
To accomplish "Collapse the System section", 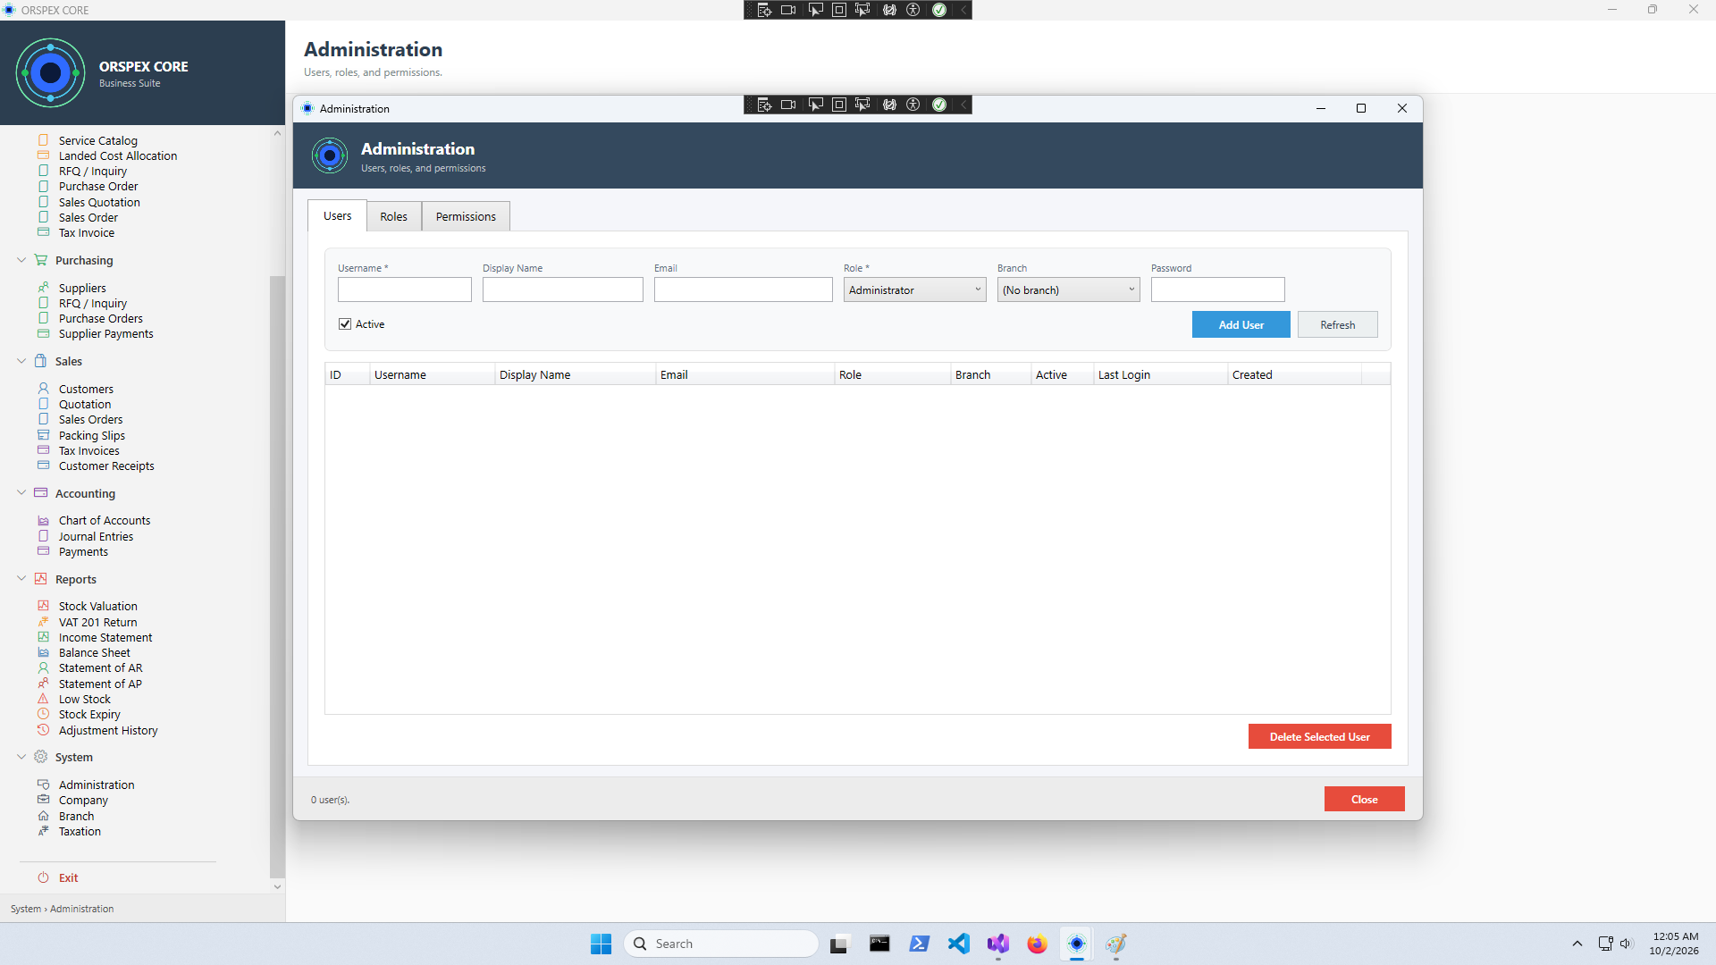I will [x=21, y=757].
